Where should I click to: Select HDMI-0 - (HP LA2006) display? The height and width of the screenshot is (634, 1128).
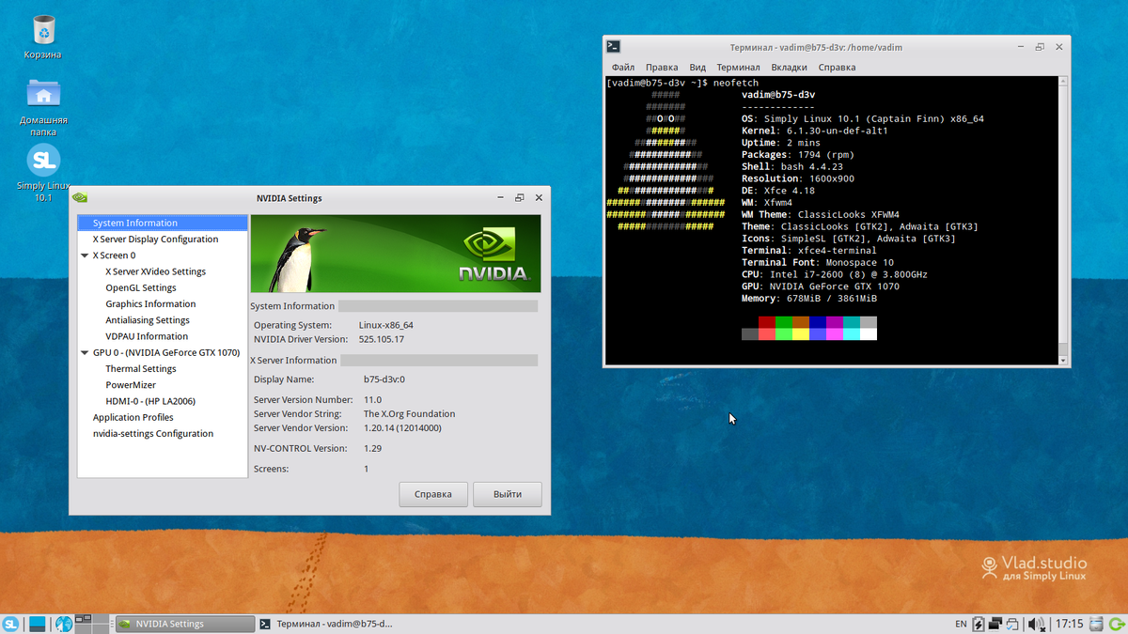[150, 401]
